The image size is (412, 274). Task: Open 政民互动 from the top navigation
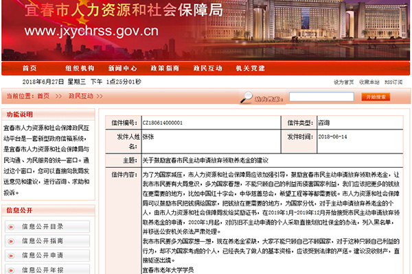click(207, 68)
